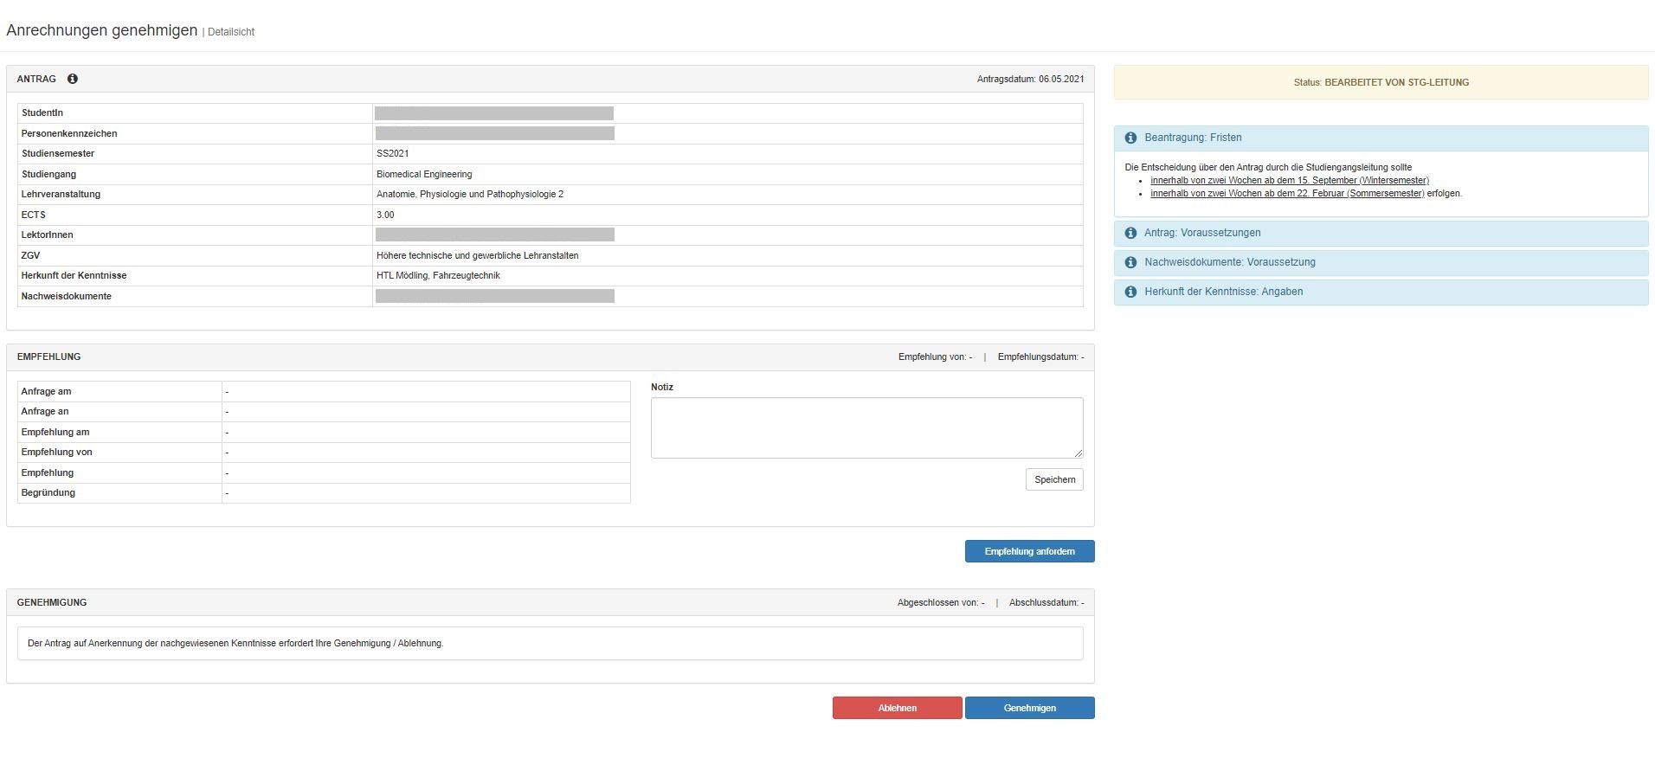The width and height of the screenshot is (1655, 758).
Task: Focus the Notiz text field
Action: tap(866, 427)
